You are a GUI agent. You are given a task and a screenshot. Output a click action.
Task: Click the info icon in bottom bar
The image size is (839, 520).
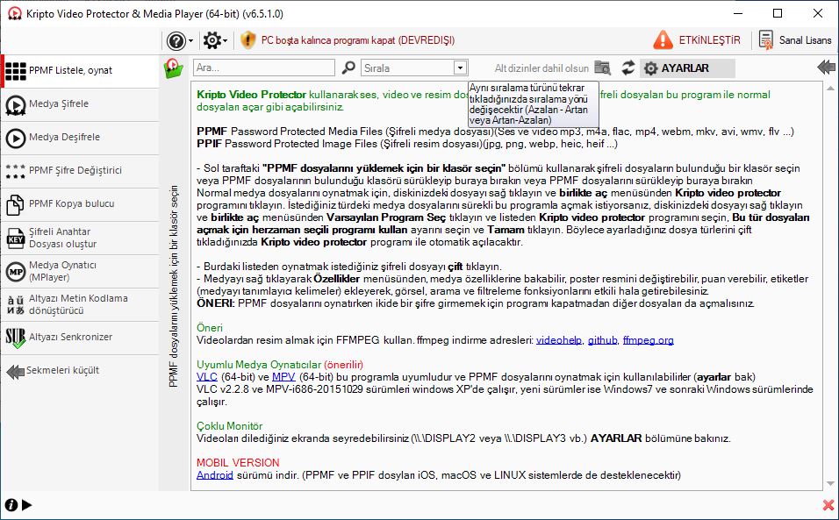[x=11, y=505]
